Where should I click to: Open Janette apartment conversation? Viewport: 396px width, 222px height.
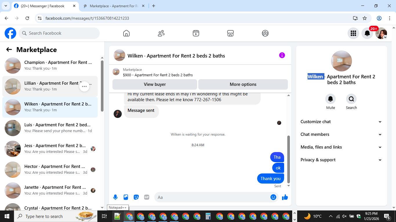pos(50,190)
